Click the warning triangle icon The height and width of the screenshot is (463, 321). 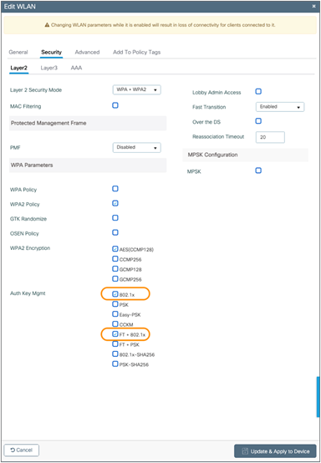tap(47, 25)
